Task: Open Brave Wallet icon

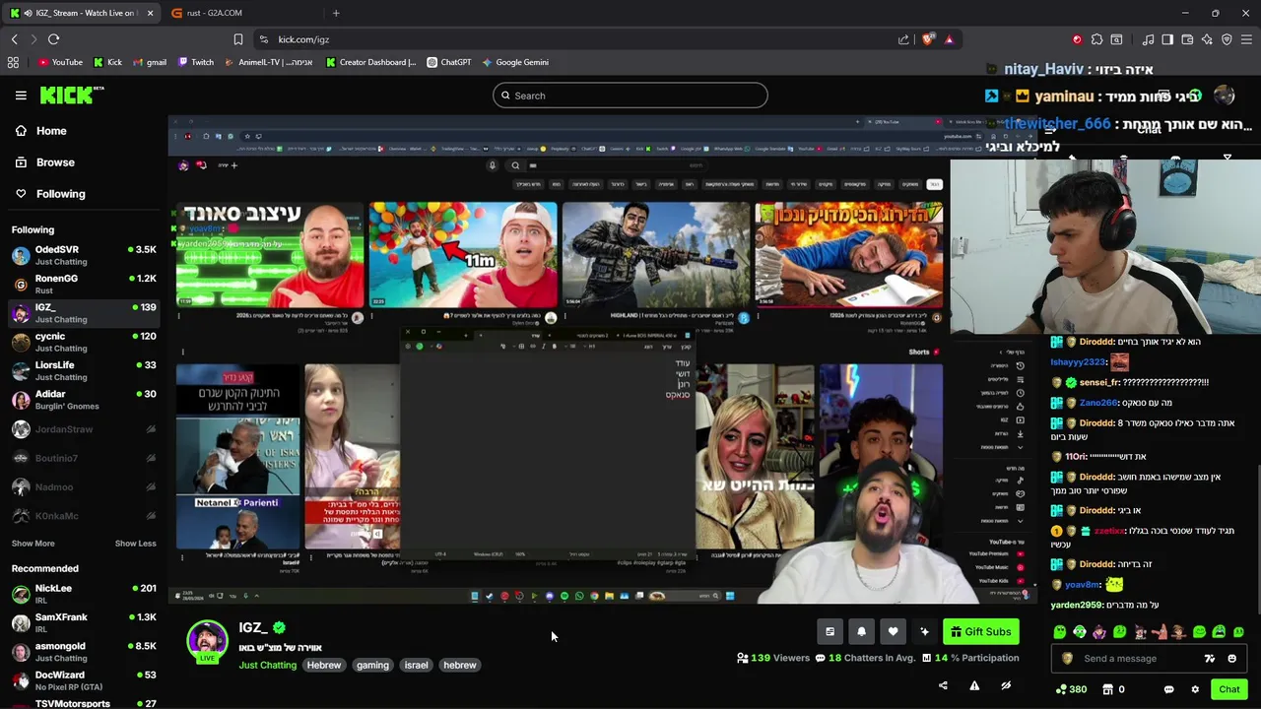Action: [1187, 39]
